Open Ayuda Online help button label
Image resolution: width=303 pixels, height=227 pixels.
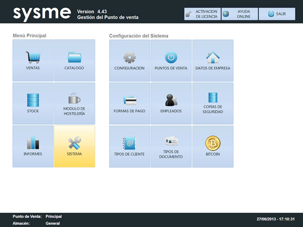(244, 14)
